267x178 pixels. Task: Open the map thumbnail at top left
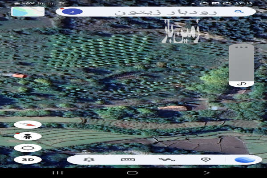click(28, 11)
